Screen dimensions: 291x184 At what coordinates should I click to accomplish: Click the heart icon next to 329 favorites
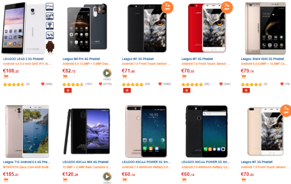click(43, 84)
